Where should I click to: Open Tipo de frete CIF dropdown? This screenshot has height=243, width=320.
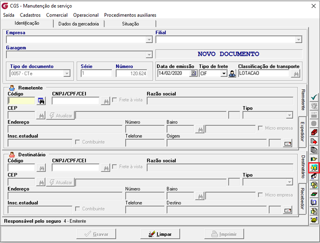click(x=224, y=73)
